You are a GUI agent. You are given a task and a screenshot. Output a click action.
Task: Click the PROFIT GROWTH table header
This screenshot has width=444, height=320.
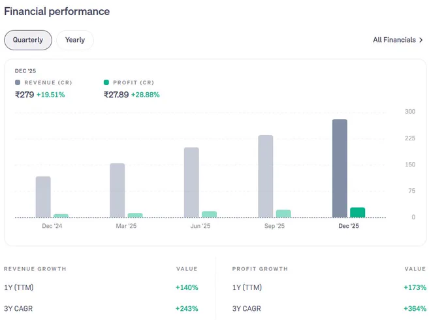point(260,269)
